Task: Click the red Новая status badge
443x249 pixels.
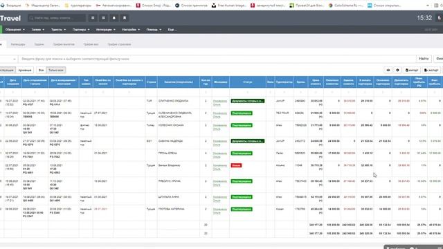Action: [x=236, y=165]
